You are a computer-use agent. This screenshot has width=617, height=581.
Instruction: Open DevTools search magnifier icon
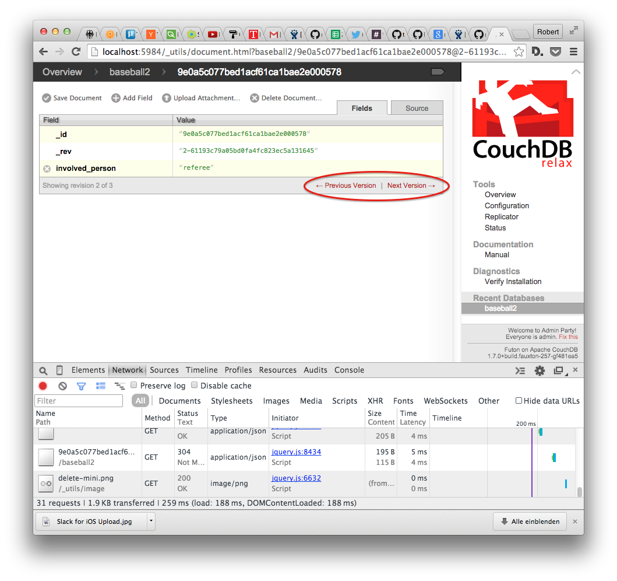click(x=43, y=370)
